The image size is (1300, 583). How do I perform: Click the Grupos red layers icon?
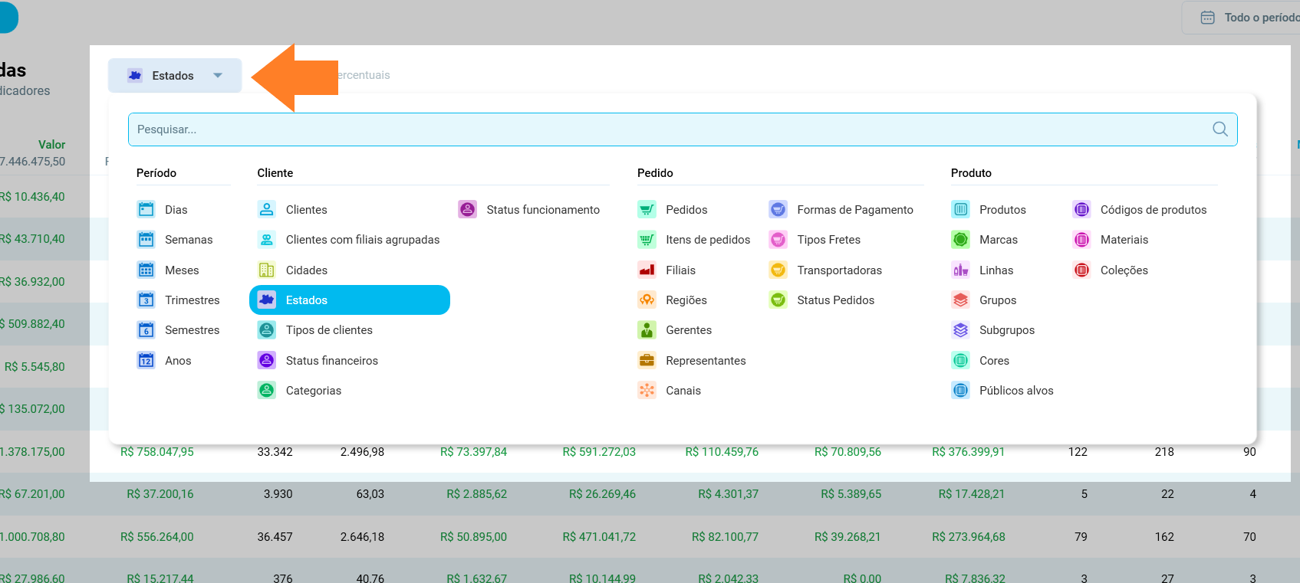(960, 300)
